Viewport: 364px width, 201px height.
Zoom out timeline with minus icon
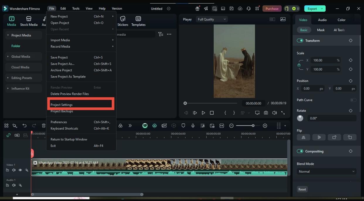(231, 126)
